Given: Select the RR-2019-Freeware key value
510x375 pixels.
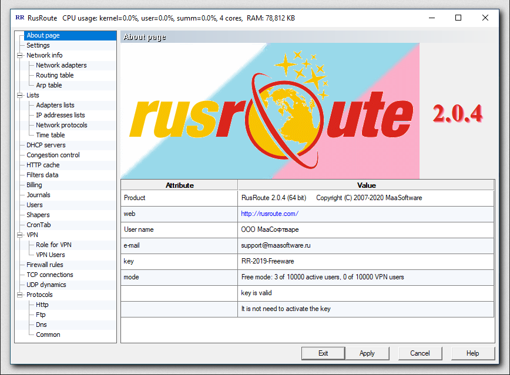Looking at the screenshot, I should [267, 261].
